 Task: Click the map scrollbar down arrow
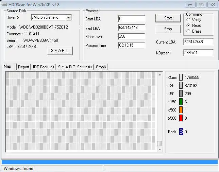160,149
